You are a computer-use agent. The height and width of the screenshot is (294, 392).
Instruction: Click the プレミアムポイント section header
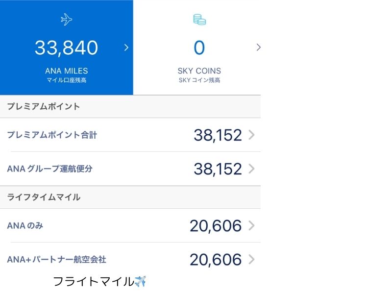pos(130,106)
